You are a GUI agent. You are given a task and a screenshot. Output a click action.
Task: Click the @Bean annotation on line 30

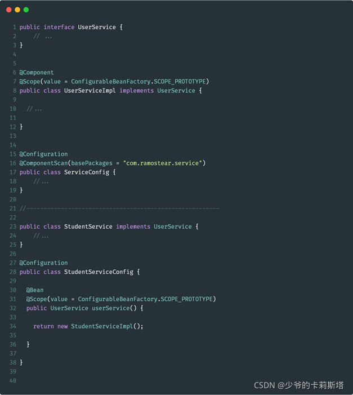click(x=35, y=290)
